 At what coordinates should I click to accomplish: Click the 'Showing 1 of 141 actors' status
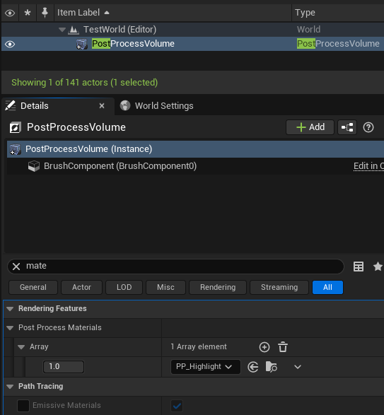(84, 83)
